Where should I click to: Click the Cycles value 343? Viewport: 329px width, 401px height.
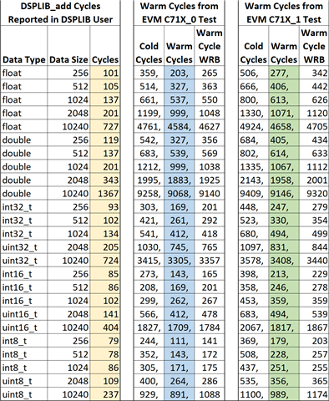tap(105, 180)
